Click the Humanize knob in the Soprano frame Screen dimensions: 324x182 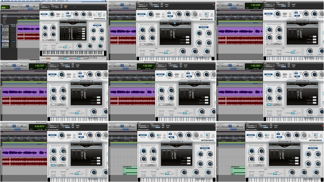pos(53,34)
